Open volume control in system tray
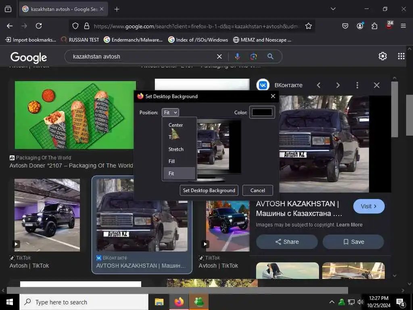413x310 pixels. click(360, 302)
